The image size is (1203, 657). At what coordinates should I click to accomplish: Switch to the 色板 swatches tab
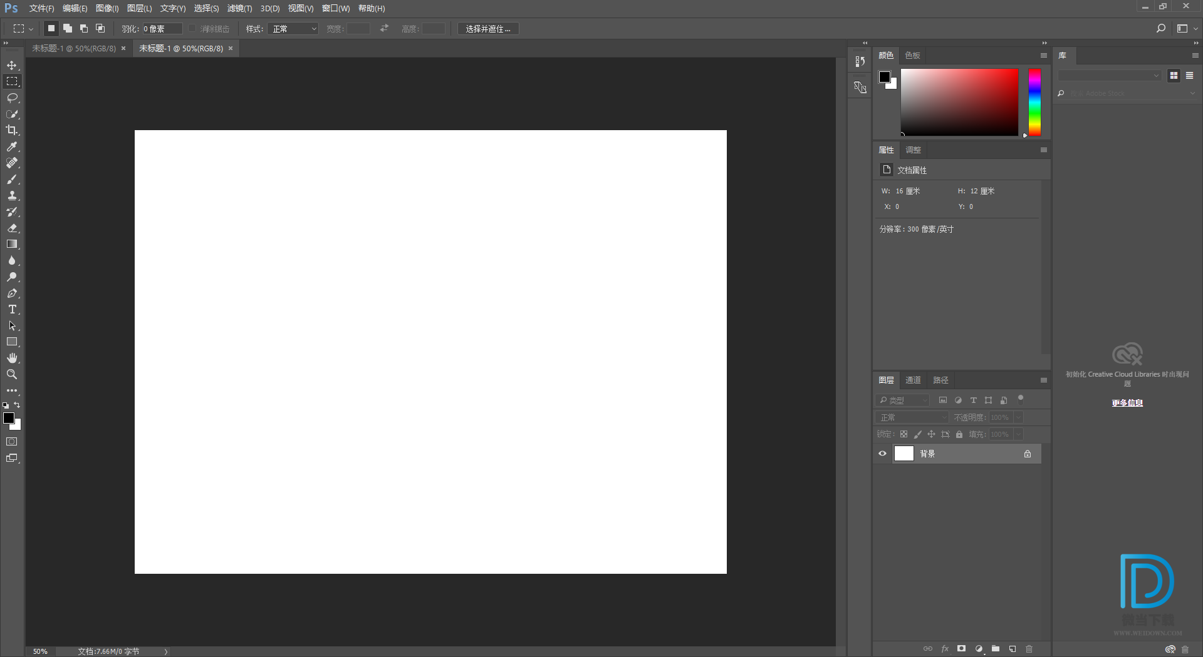tap(913, 56)
